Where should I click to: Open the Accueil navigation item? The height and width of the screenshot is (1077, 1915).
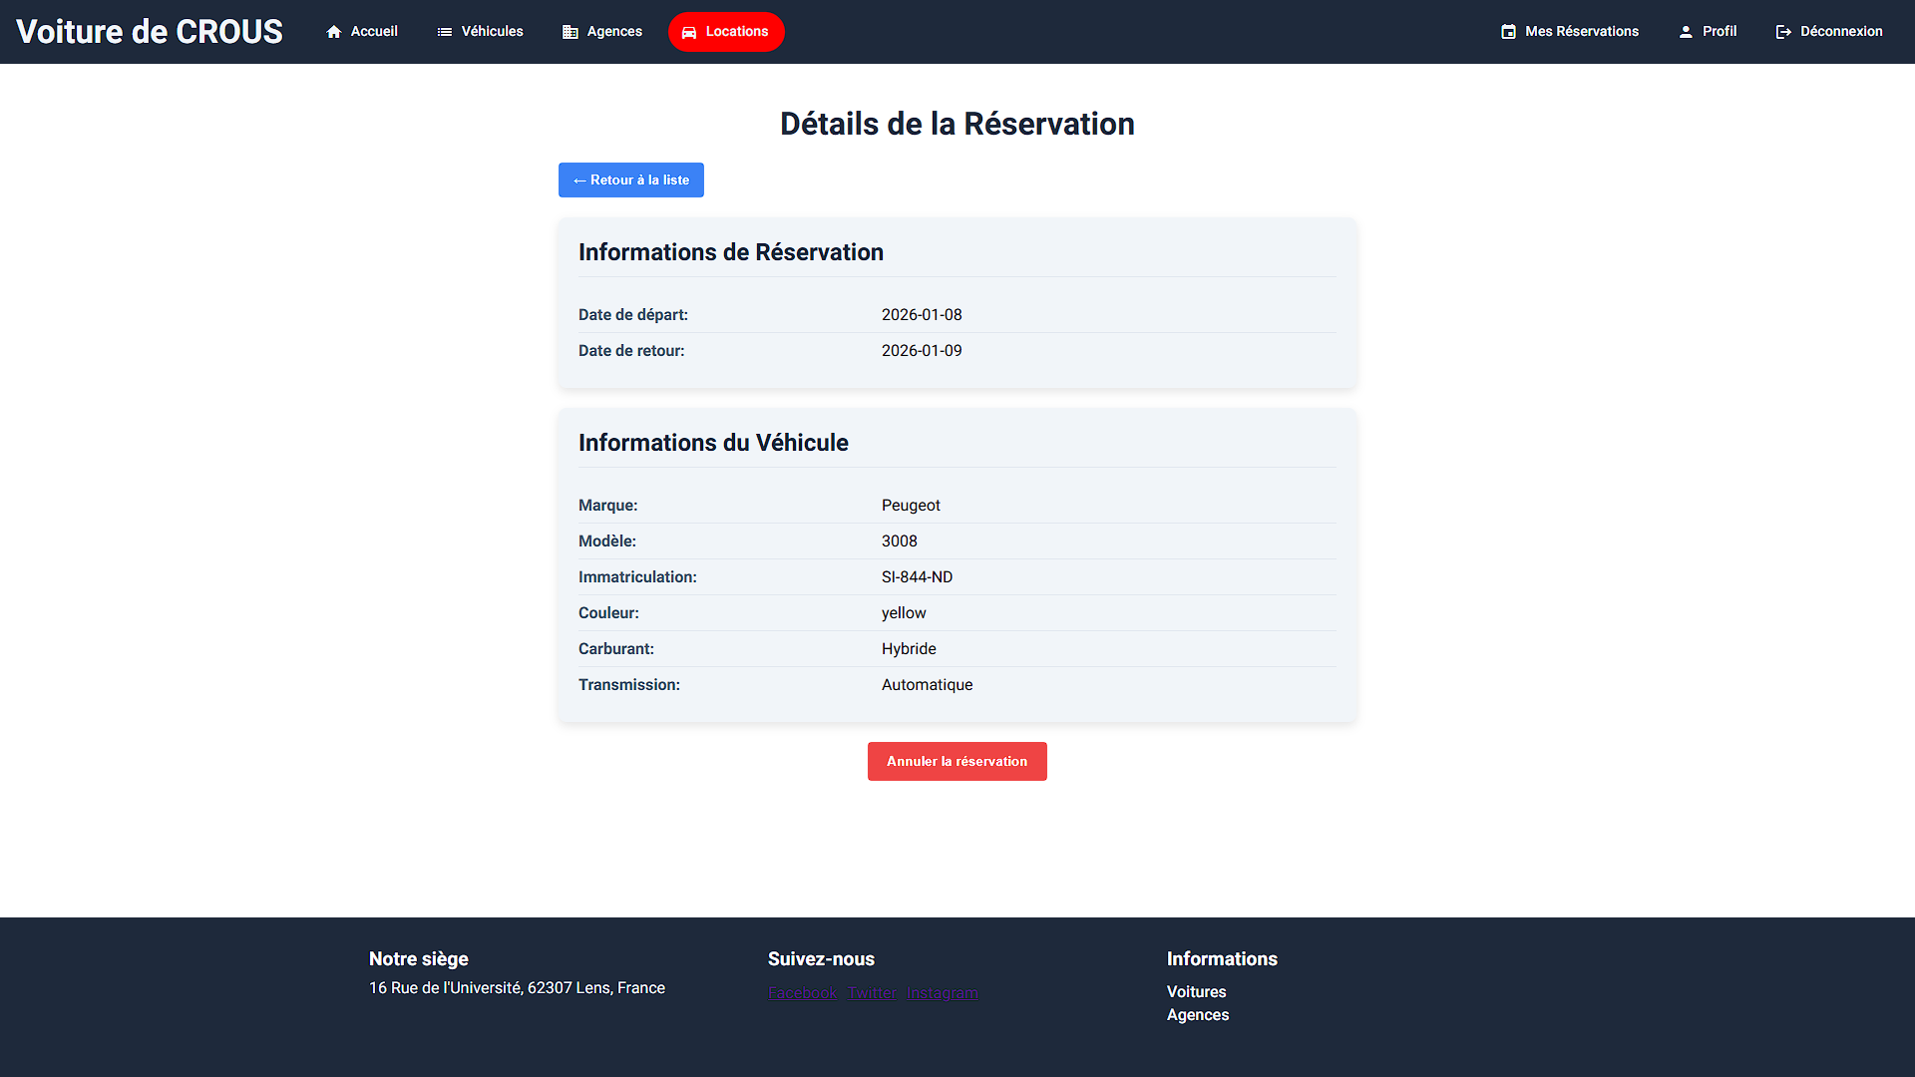point(373,31)
